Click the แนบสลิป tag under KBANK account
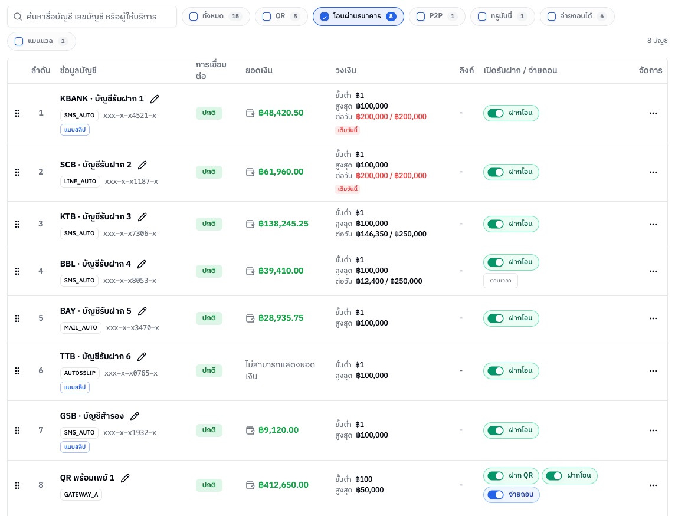The image size is (675, 516). [x=75, y=130]
